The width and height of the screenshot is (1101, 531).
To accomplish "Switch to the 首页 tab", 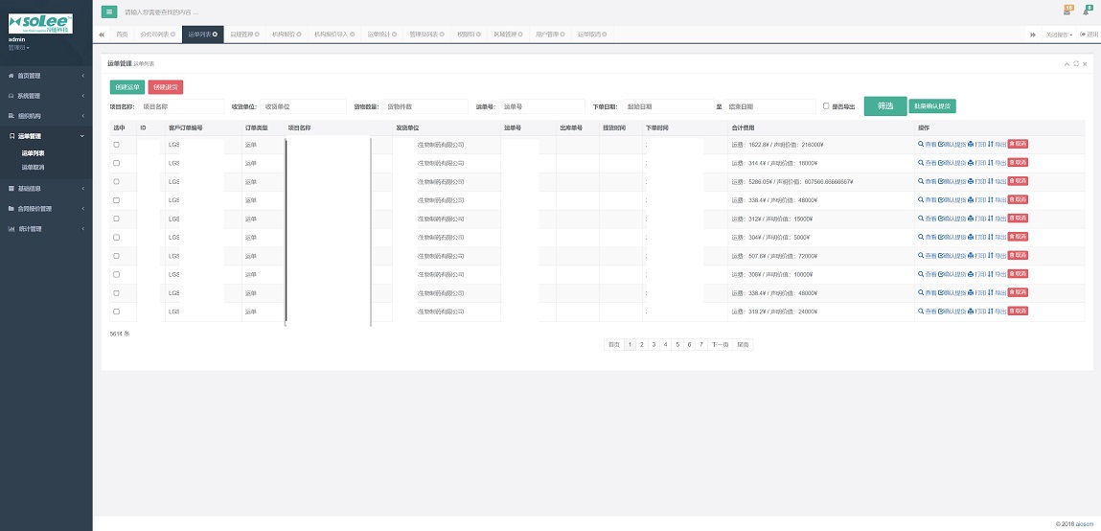I will (123, 35).
